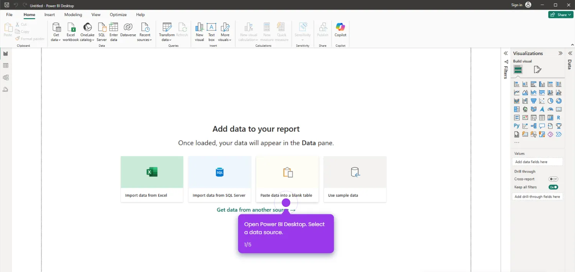
Task: Click Excel workbook in ribbon
Action: (71, 32)
